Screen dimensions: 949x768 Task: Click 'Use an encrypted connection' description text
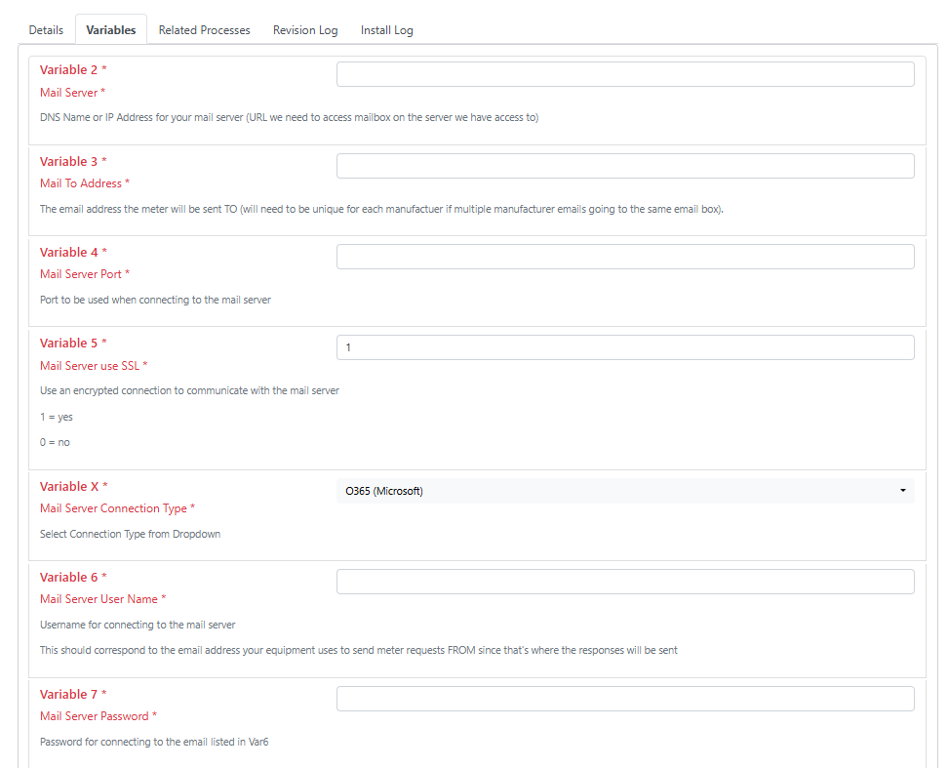pyautogui.click(x=189, y=390)
